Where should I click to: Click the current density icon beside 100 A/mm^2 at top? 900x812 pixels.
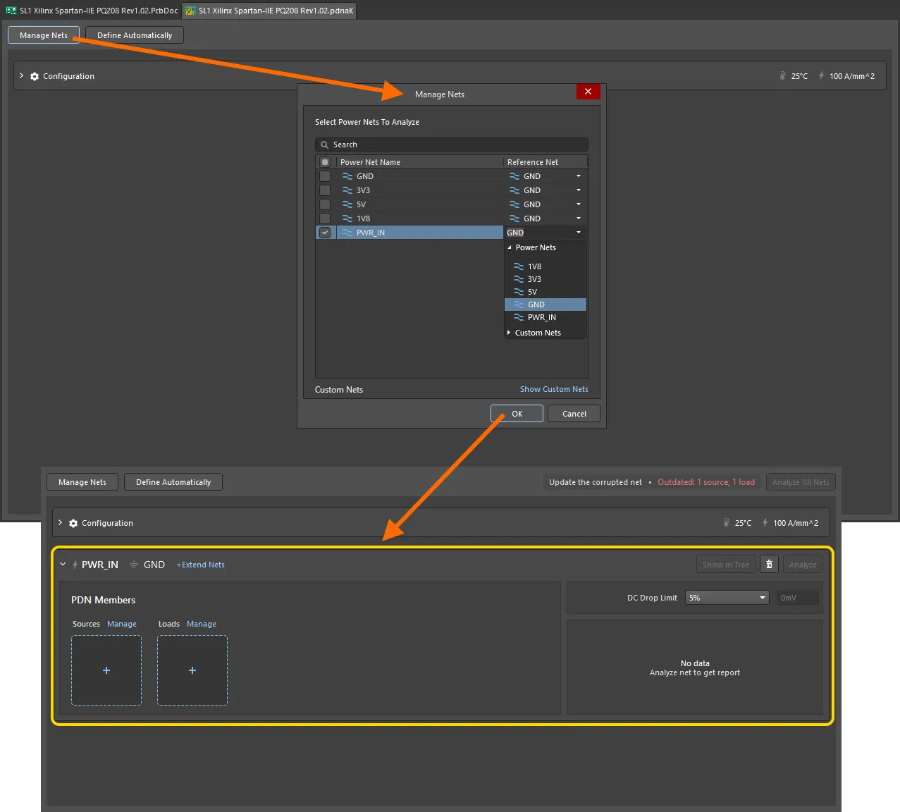click(x=821, y=76)
